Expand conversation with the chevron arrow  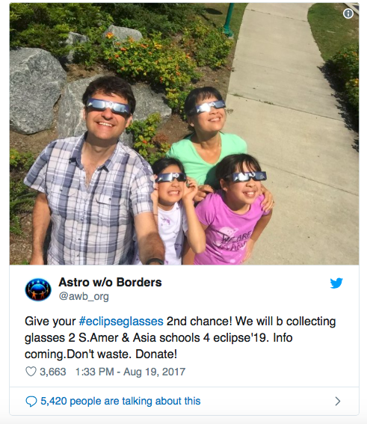point(338,401)
